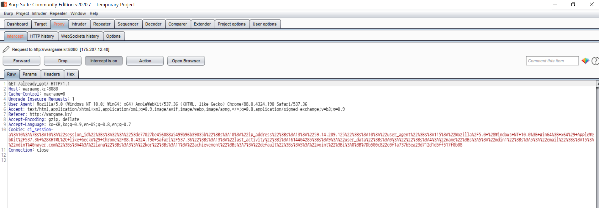Click the Cache-Control: max-age=0 line
The image size is (599, 208).
(x=37, y=94)
